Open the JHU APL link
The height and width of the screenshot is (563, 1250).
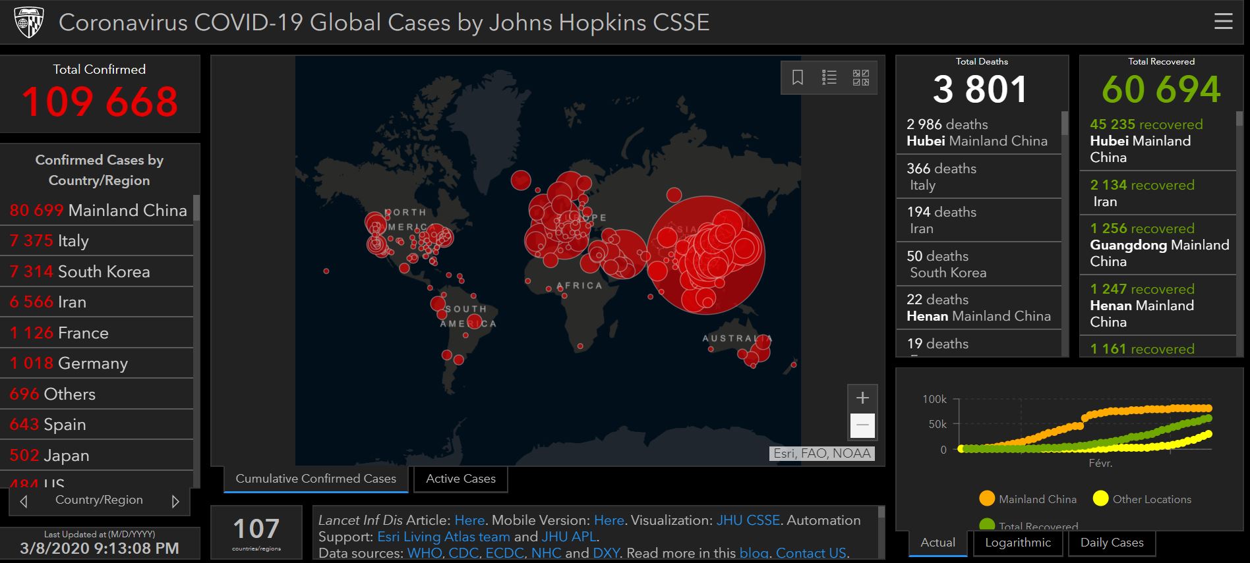click(568, 537)
